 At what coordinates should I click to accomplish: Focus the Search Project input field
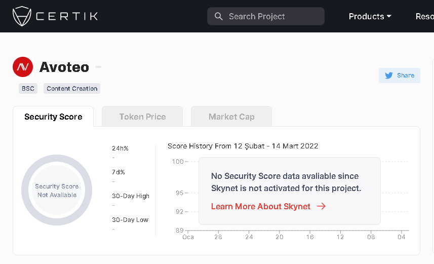tap(271, 16)
